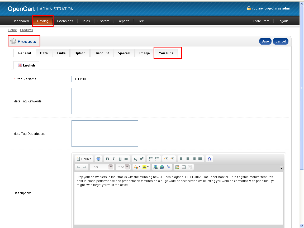Focus the Meta Tag Keywords textarea
The height and width of the screenshot is (228, 304).
click(x=105, y=101)
